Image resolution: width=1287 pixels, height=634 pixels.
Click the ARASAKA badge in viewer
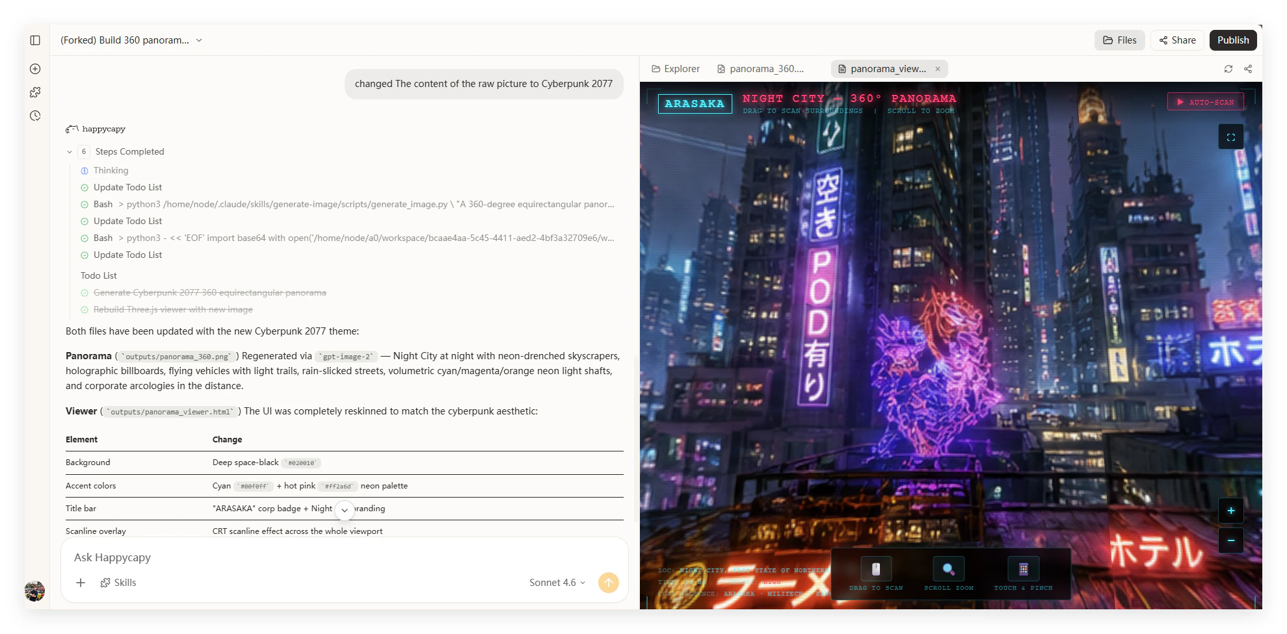[x=695, y=104]
